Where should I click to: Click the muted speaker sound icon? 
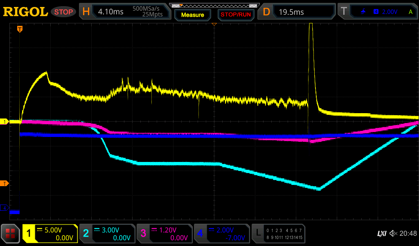[394, 233]
